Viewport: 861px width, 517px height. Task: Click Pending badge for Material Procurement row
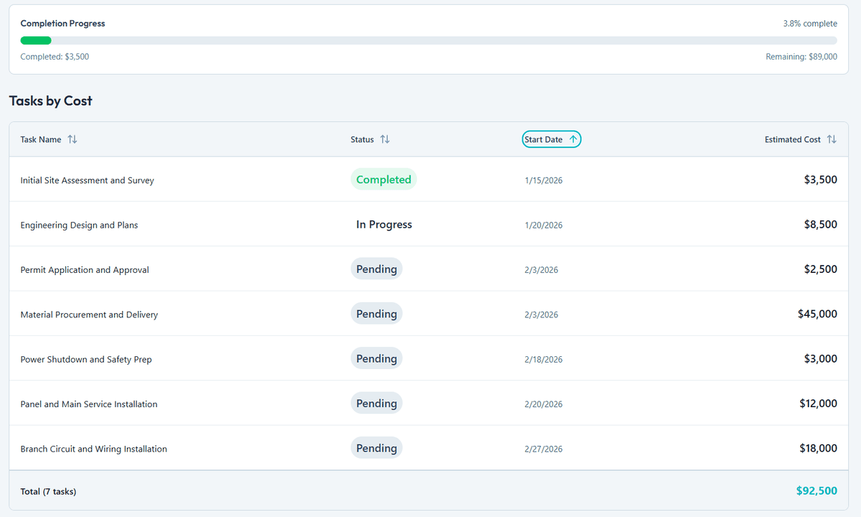(x=376, y=314)
